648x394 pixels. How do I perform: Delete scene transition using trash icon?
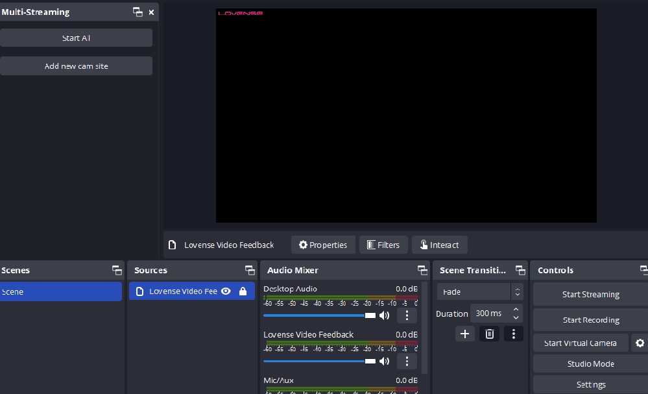(x=489, y=334)
